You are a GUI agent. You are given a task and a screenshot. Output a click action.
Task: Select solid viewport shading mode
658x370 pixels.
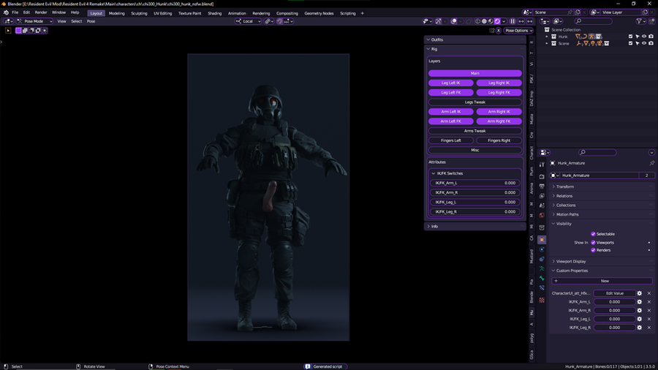484,21
